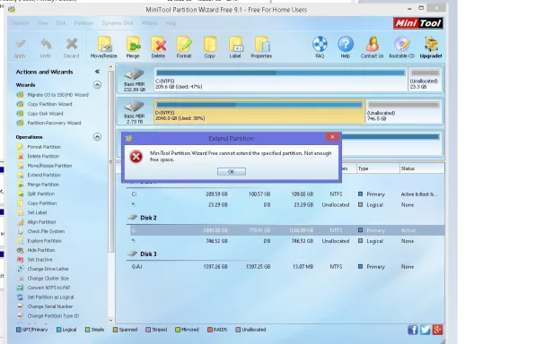This screenshot has width=544, height=344.
Task: Click the Upgrade! cart icon
Action: pos(431,44)
